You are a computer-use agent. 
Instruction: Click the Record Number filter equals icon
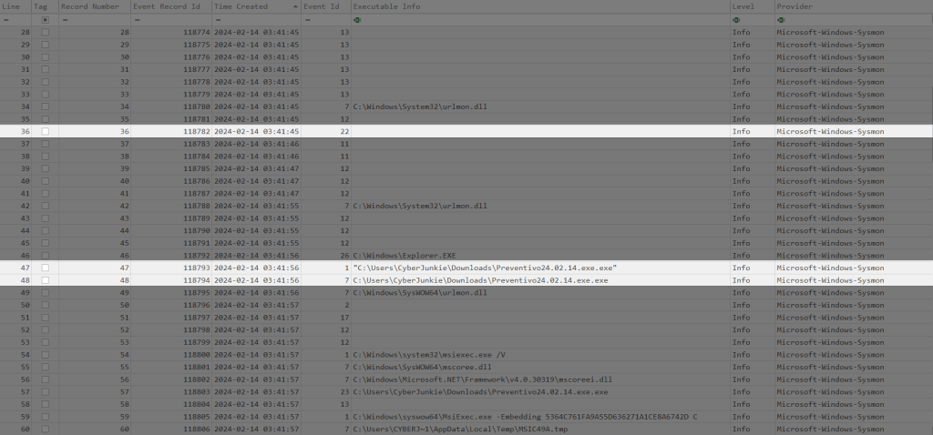coord(64,19)
